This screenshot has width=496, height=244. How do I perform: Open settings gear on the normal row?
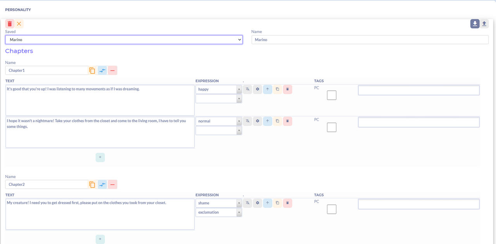point(258,121)
